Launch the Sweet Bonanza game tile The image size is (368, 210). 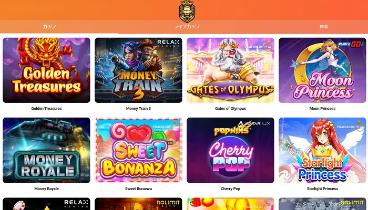pos(138,150)
